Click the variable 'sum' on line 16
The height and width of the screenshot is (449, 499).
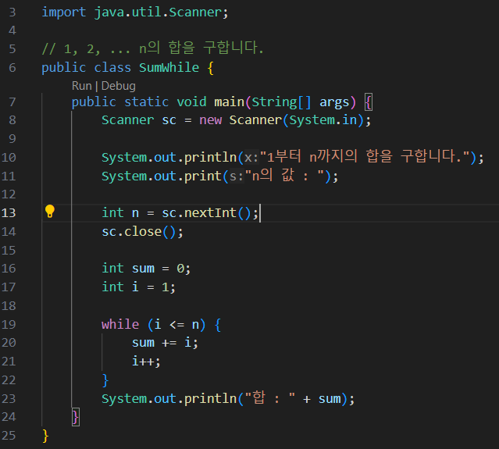coord(143,269)
